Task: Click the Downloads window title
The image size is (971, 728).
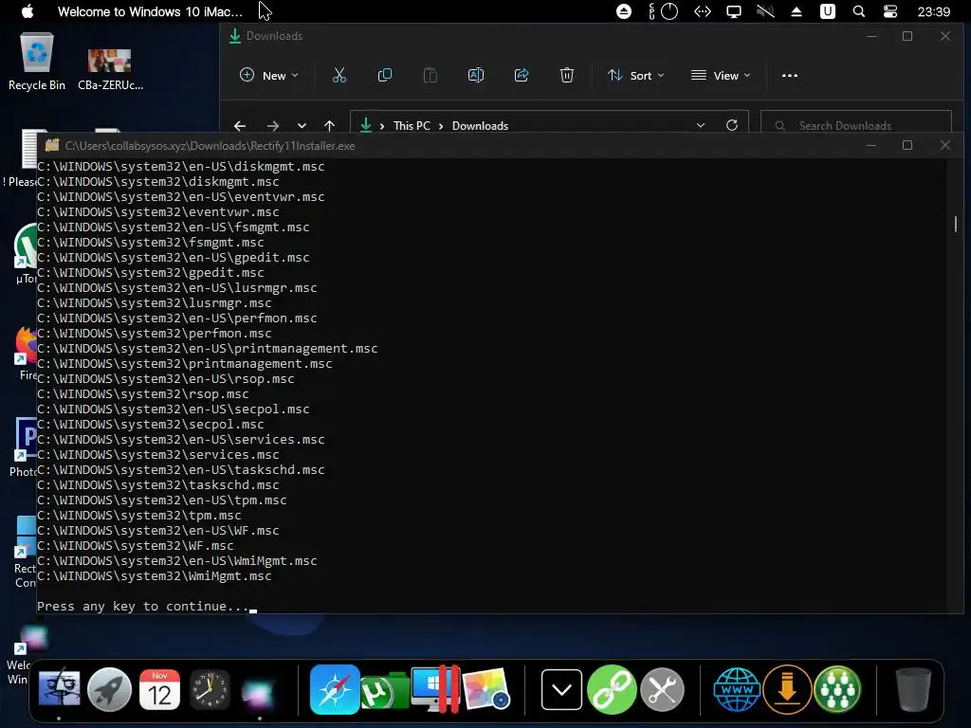Action: tap(274, 36)
